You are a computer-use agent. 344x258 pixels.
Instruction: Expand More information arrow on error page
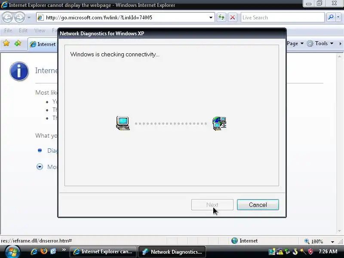(40, 167)
